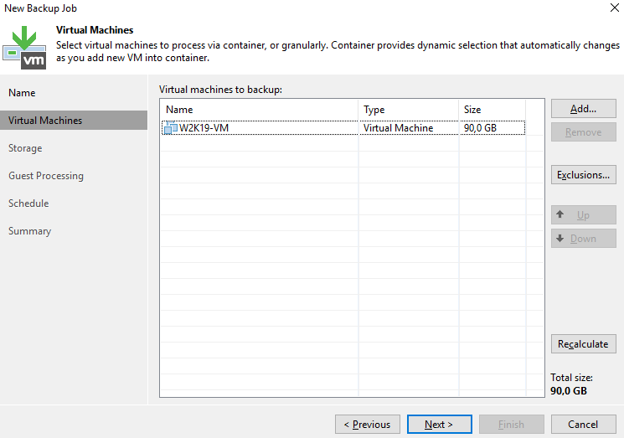The image size is (624, 438).
Task: Click the Recalculate button
Action: [x=584, y=343]
